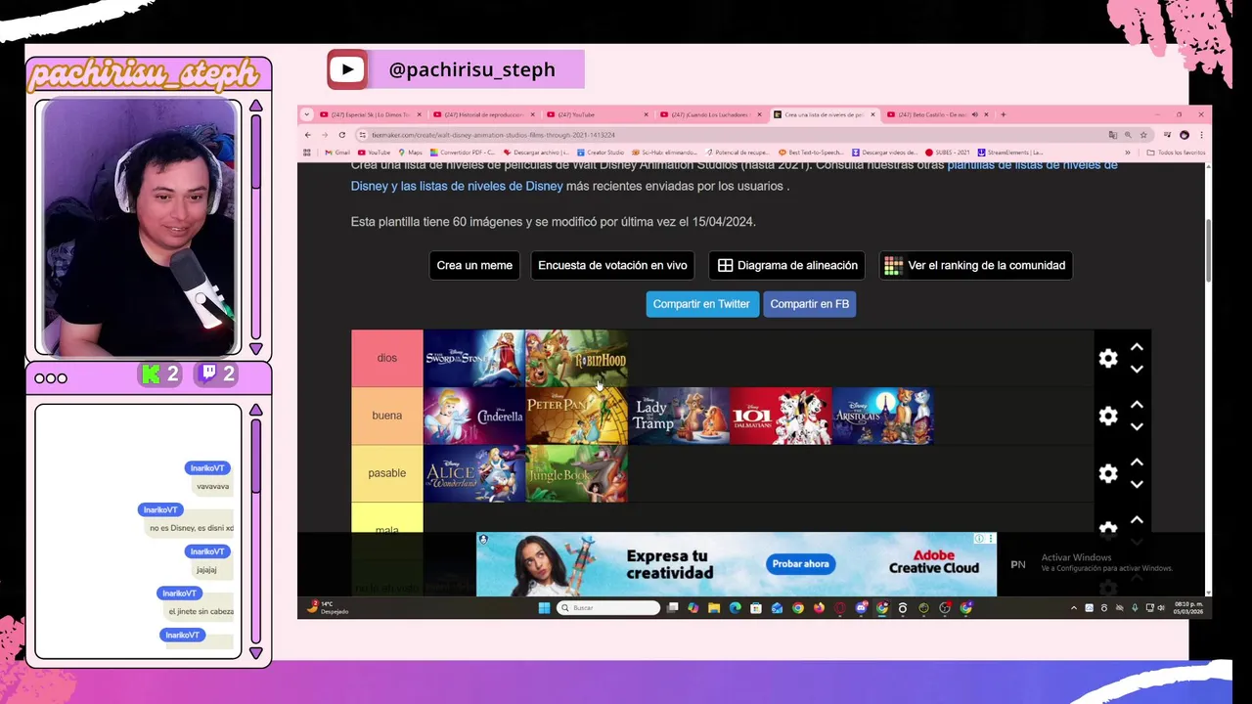Move the buena tier row down
The image size is (1252, 704).
[1137, 426]
